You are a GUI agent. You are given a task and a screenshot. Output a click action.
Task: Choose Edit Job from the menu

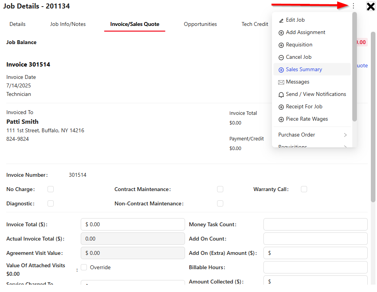coord(312,20)
